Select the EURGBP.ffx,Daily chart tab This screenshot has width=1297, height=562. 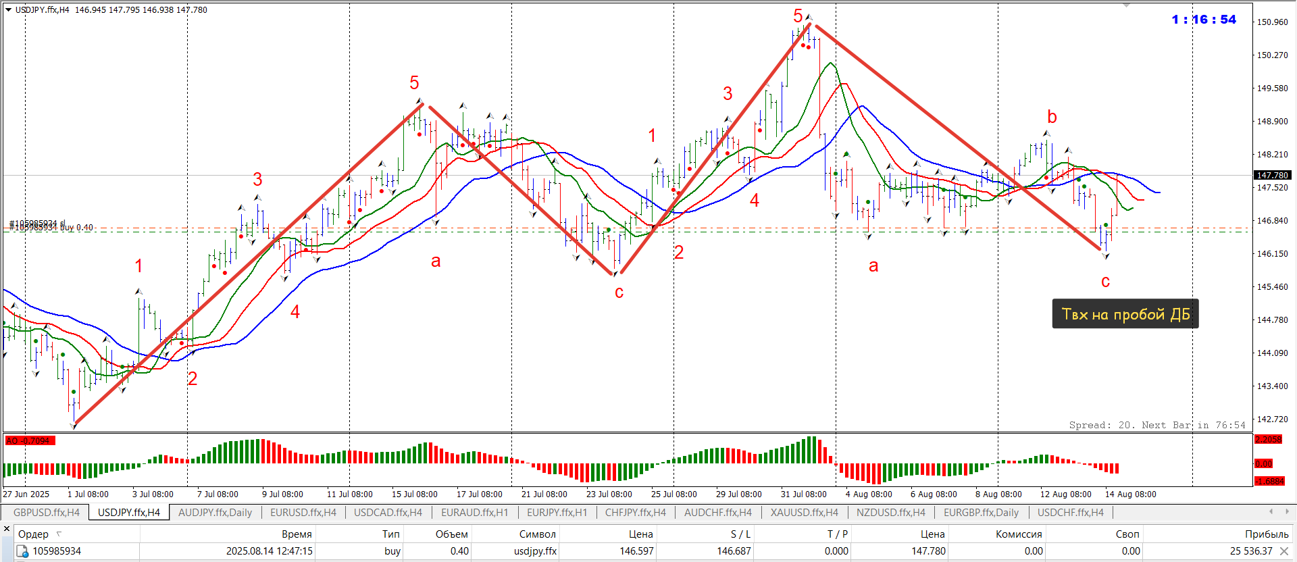pyautogui.click(x=981, y=513)
